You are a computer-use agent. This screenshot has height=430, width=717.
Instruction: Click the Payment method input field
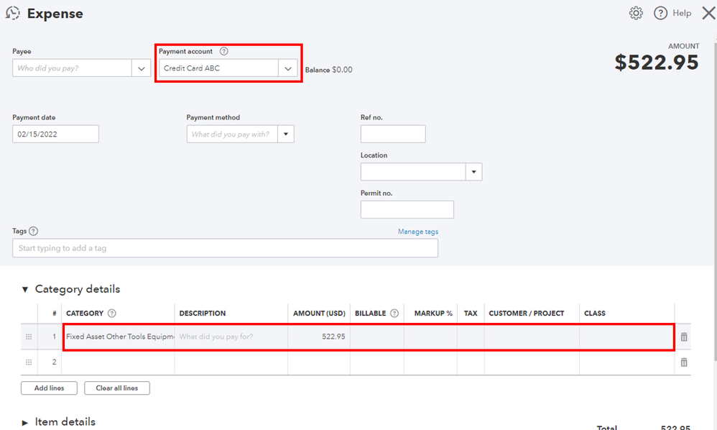click(232, 134)
